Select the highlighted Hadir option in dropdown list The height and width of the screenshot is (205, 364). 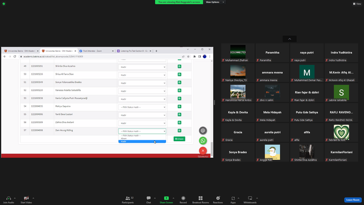pyautogui.click(x=142, y=141)
